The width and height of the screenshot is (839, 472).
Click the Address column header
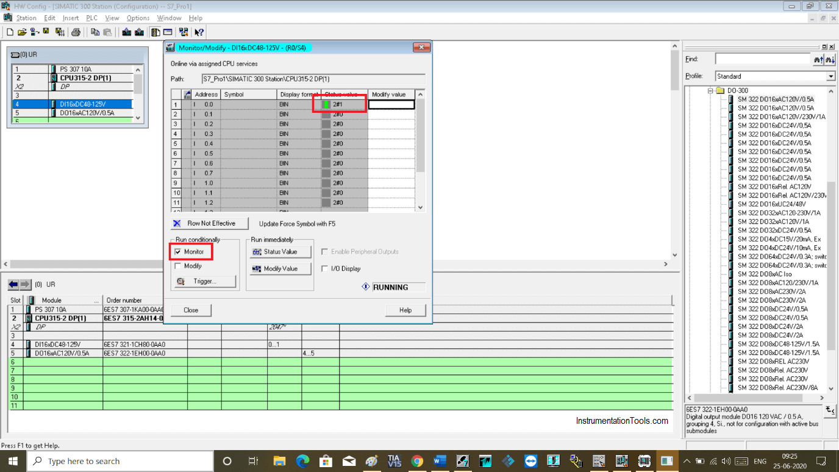click(206, 95)
